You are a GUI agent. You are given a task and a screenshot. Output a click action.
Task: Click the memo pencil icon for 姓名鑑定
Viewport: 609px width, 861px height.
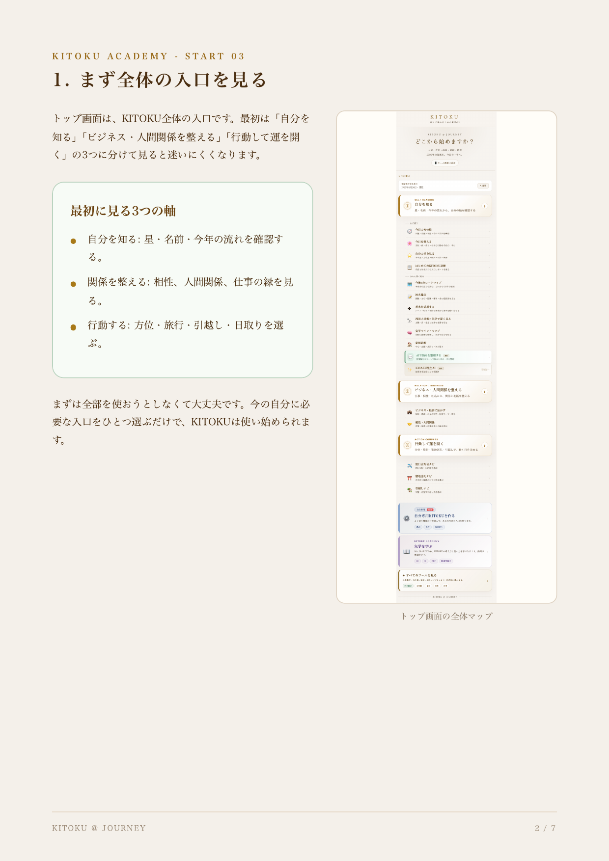(410, 296)
